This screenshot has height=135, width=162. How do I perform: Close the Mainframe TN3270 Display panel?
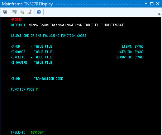[158, 4]
